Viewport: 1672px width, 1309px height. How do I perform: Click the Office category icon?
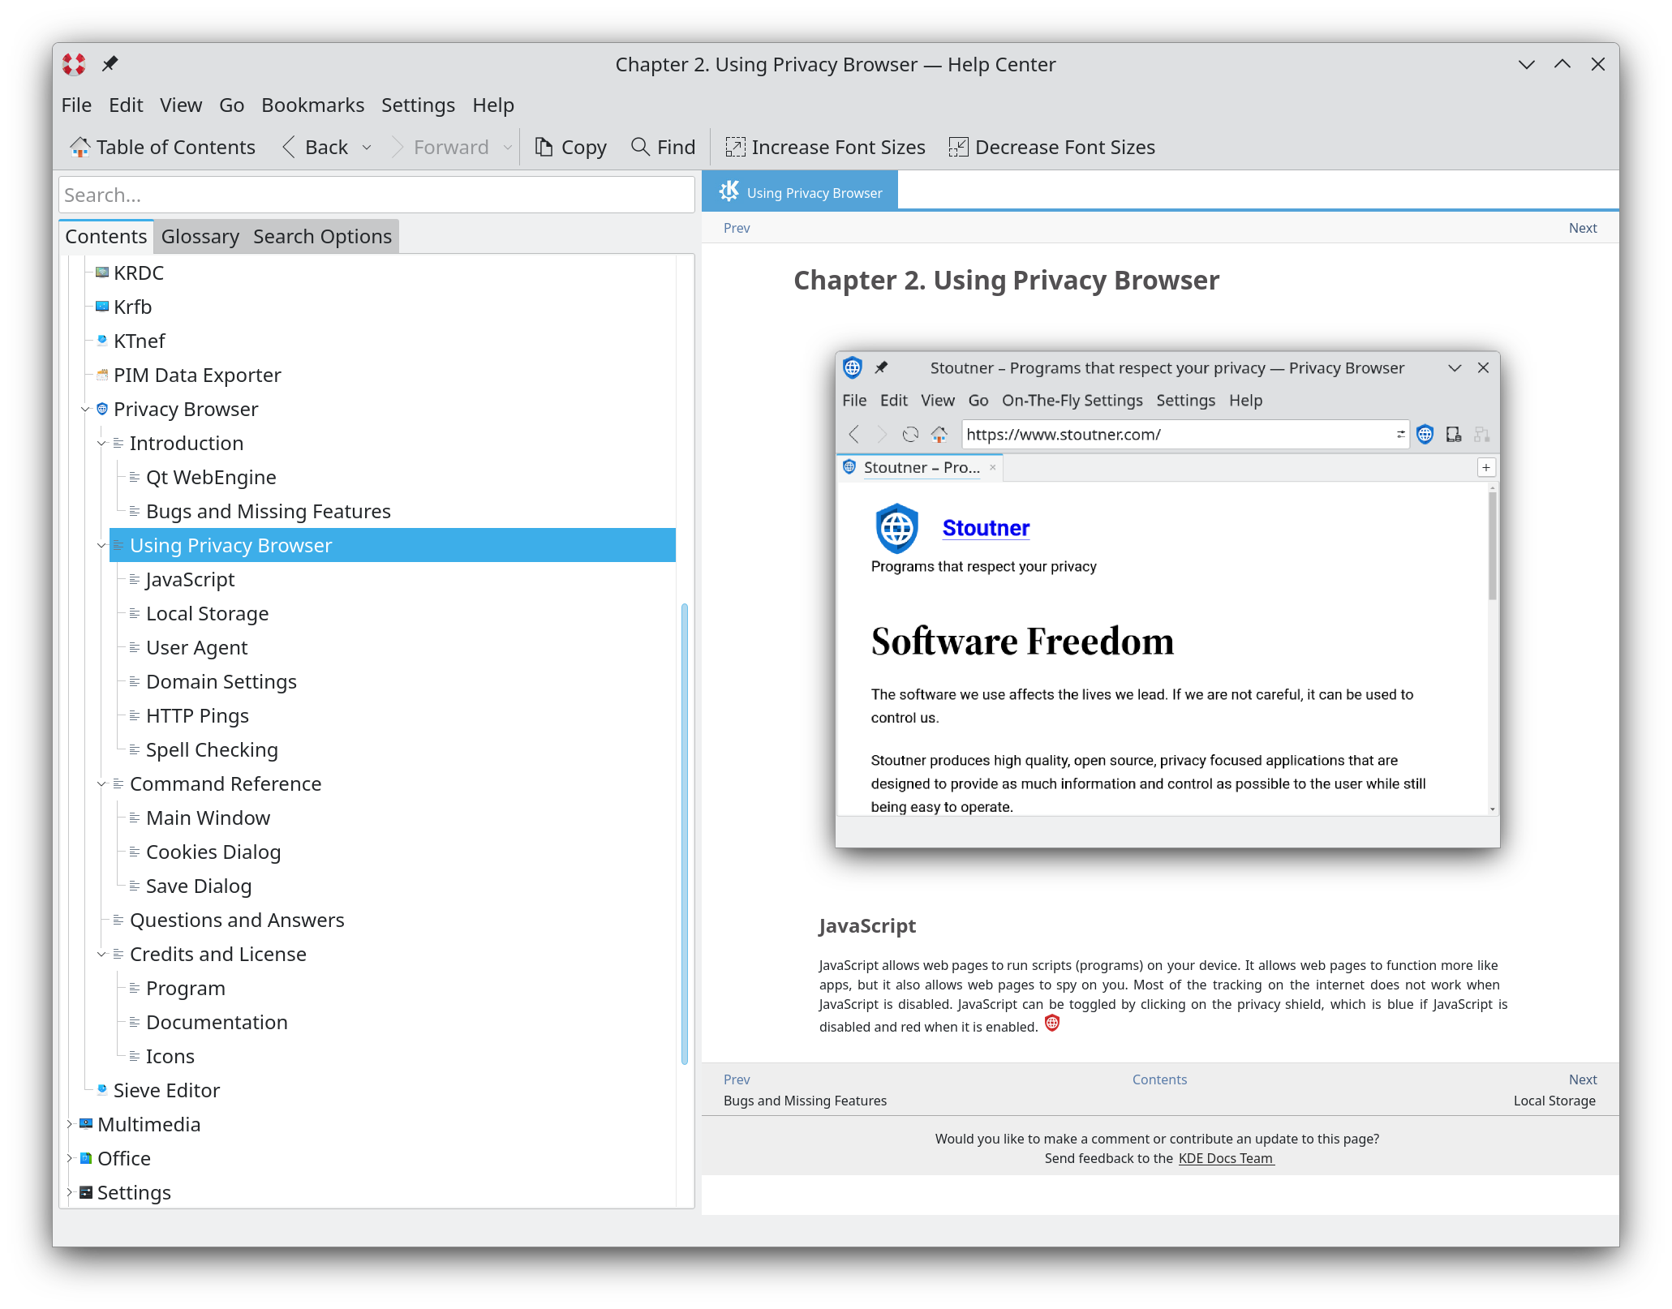coord(86,1158)
